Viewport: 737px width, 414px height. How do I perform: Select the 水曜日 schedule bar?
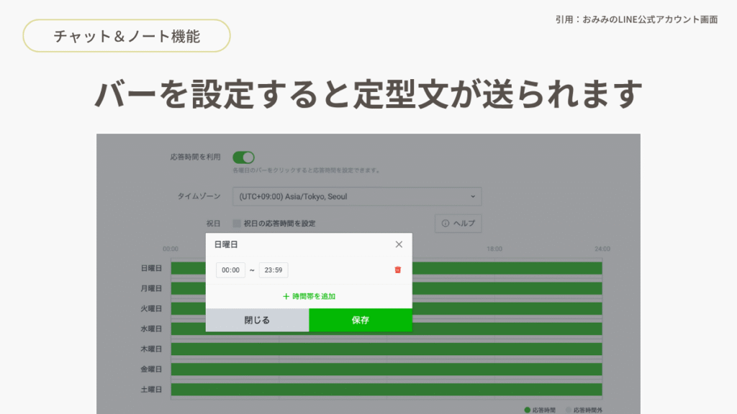(504, 328)
